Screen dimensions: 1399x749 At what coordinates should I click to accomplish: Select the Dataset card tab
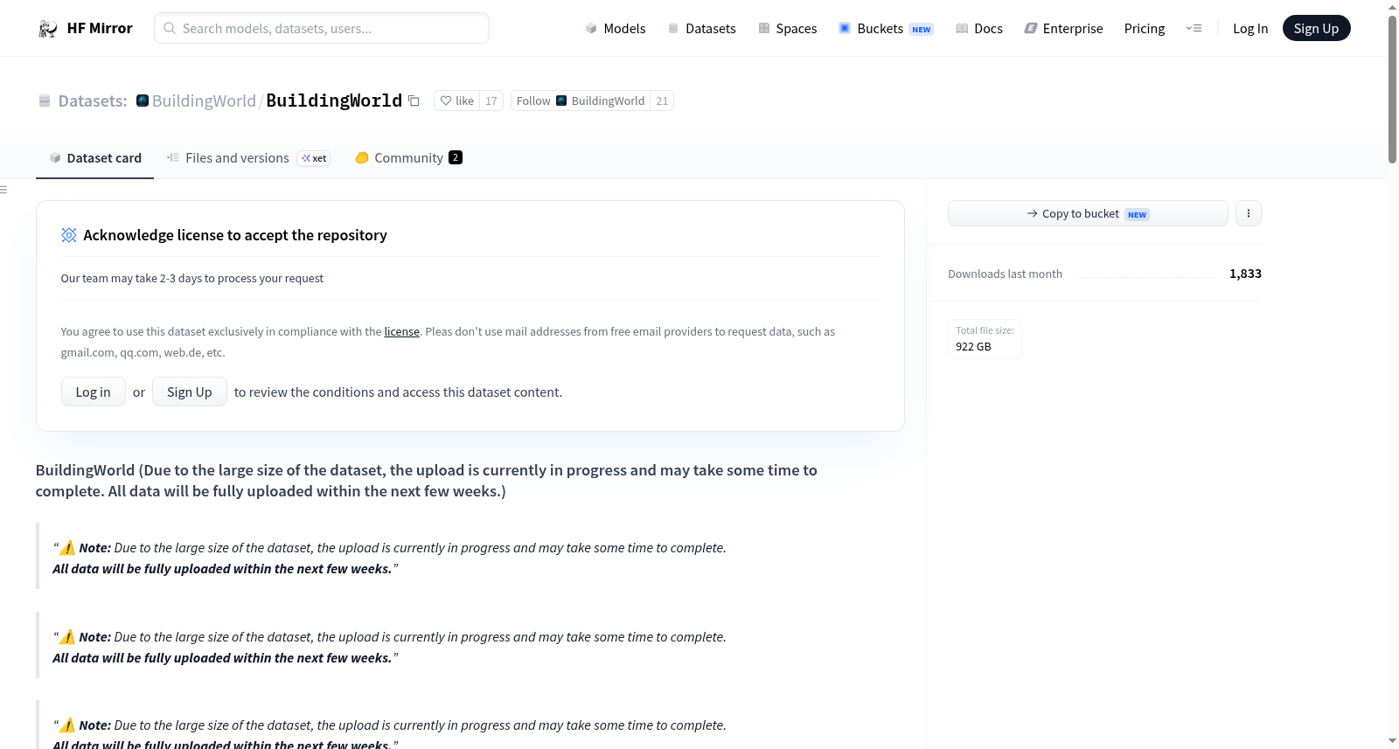point(95,158)
